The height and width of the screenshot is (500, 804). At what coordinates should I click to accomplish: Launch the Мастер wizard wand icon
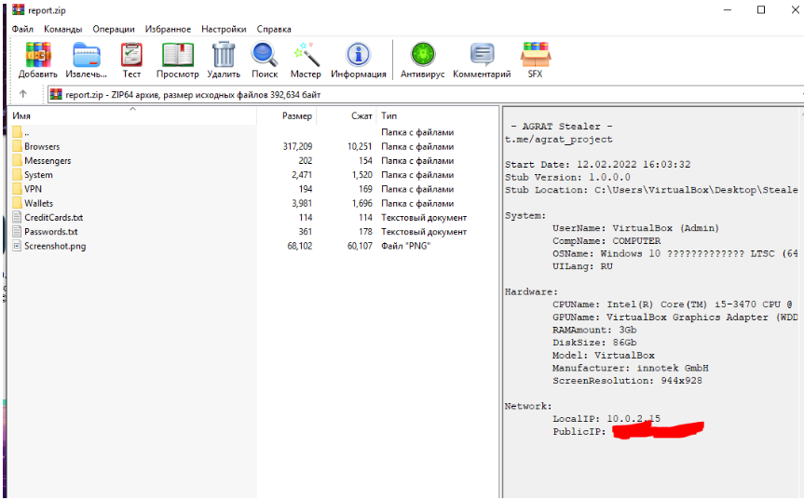[307, 55]
